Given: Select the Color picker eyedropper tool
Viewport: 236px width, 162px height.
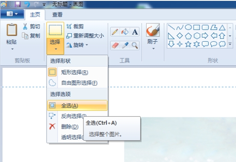Looking at the screenshot, I should tap(125, 45).
